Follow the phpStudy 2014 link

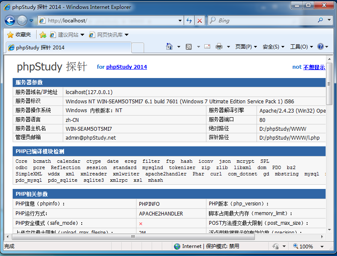127,67
